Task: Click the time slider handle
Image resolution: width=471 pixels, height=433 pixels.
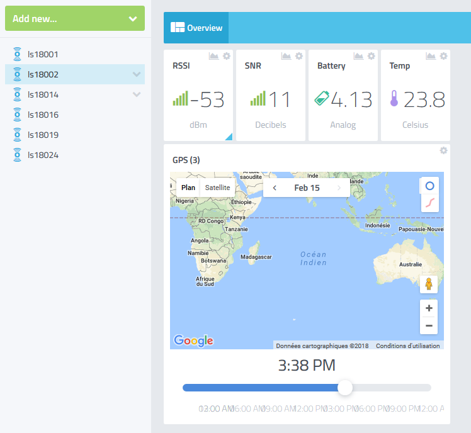Action: point(345,388)
